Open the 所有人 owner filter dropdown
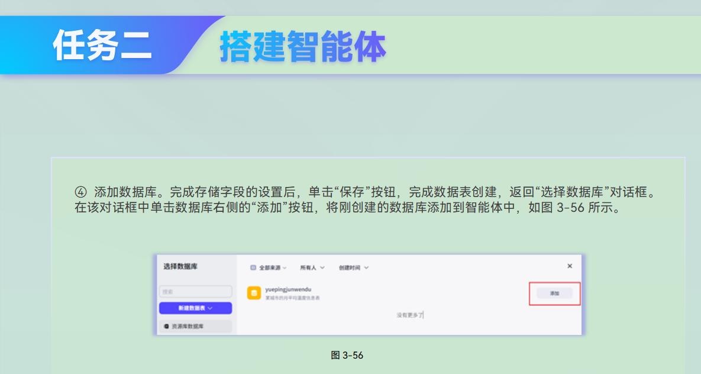 click(312, 267)
